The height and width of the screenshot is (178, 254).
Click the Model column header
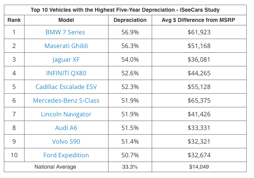(66, 20)
